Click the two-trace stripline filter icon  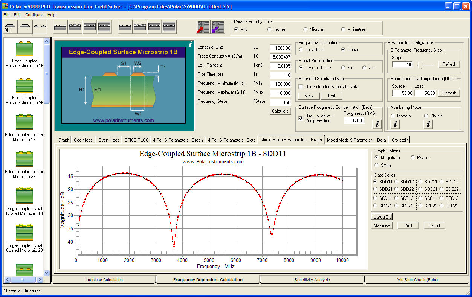click(x=104, y=27)
